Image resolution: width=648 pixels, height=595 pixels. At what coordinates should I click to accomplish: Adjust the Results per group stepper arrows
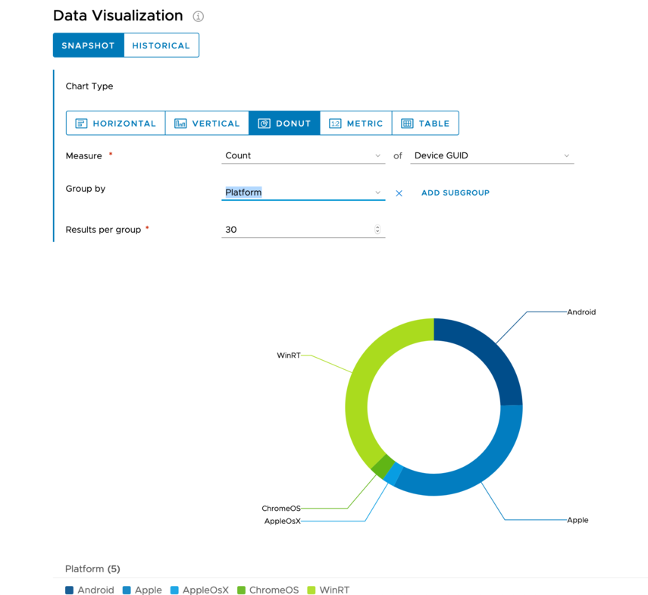pos(377,230)
